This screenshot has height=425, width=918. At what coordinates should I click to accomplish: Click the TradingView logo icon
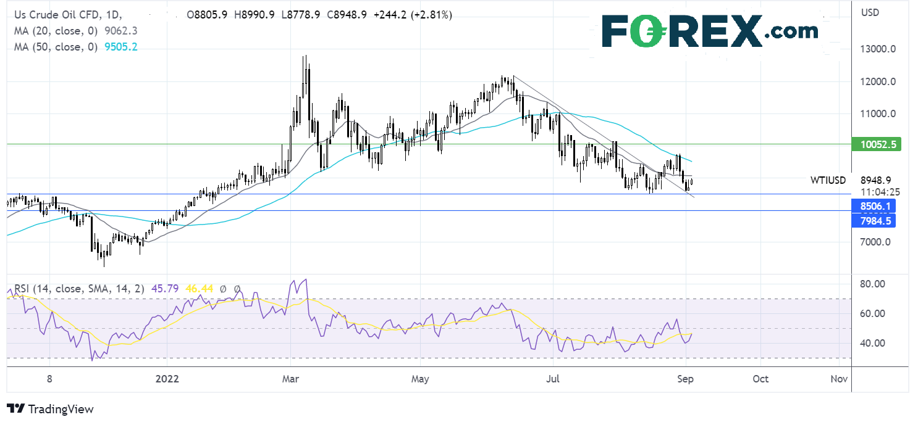[x=15, y=408]
